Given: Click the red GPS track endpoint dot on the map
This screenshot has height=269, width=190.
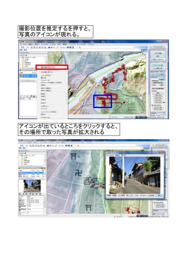Looking at the screenshot, I should tap(124, 102).
